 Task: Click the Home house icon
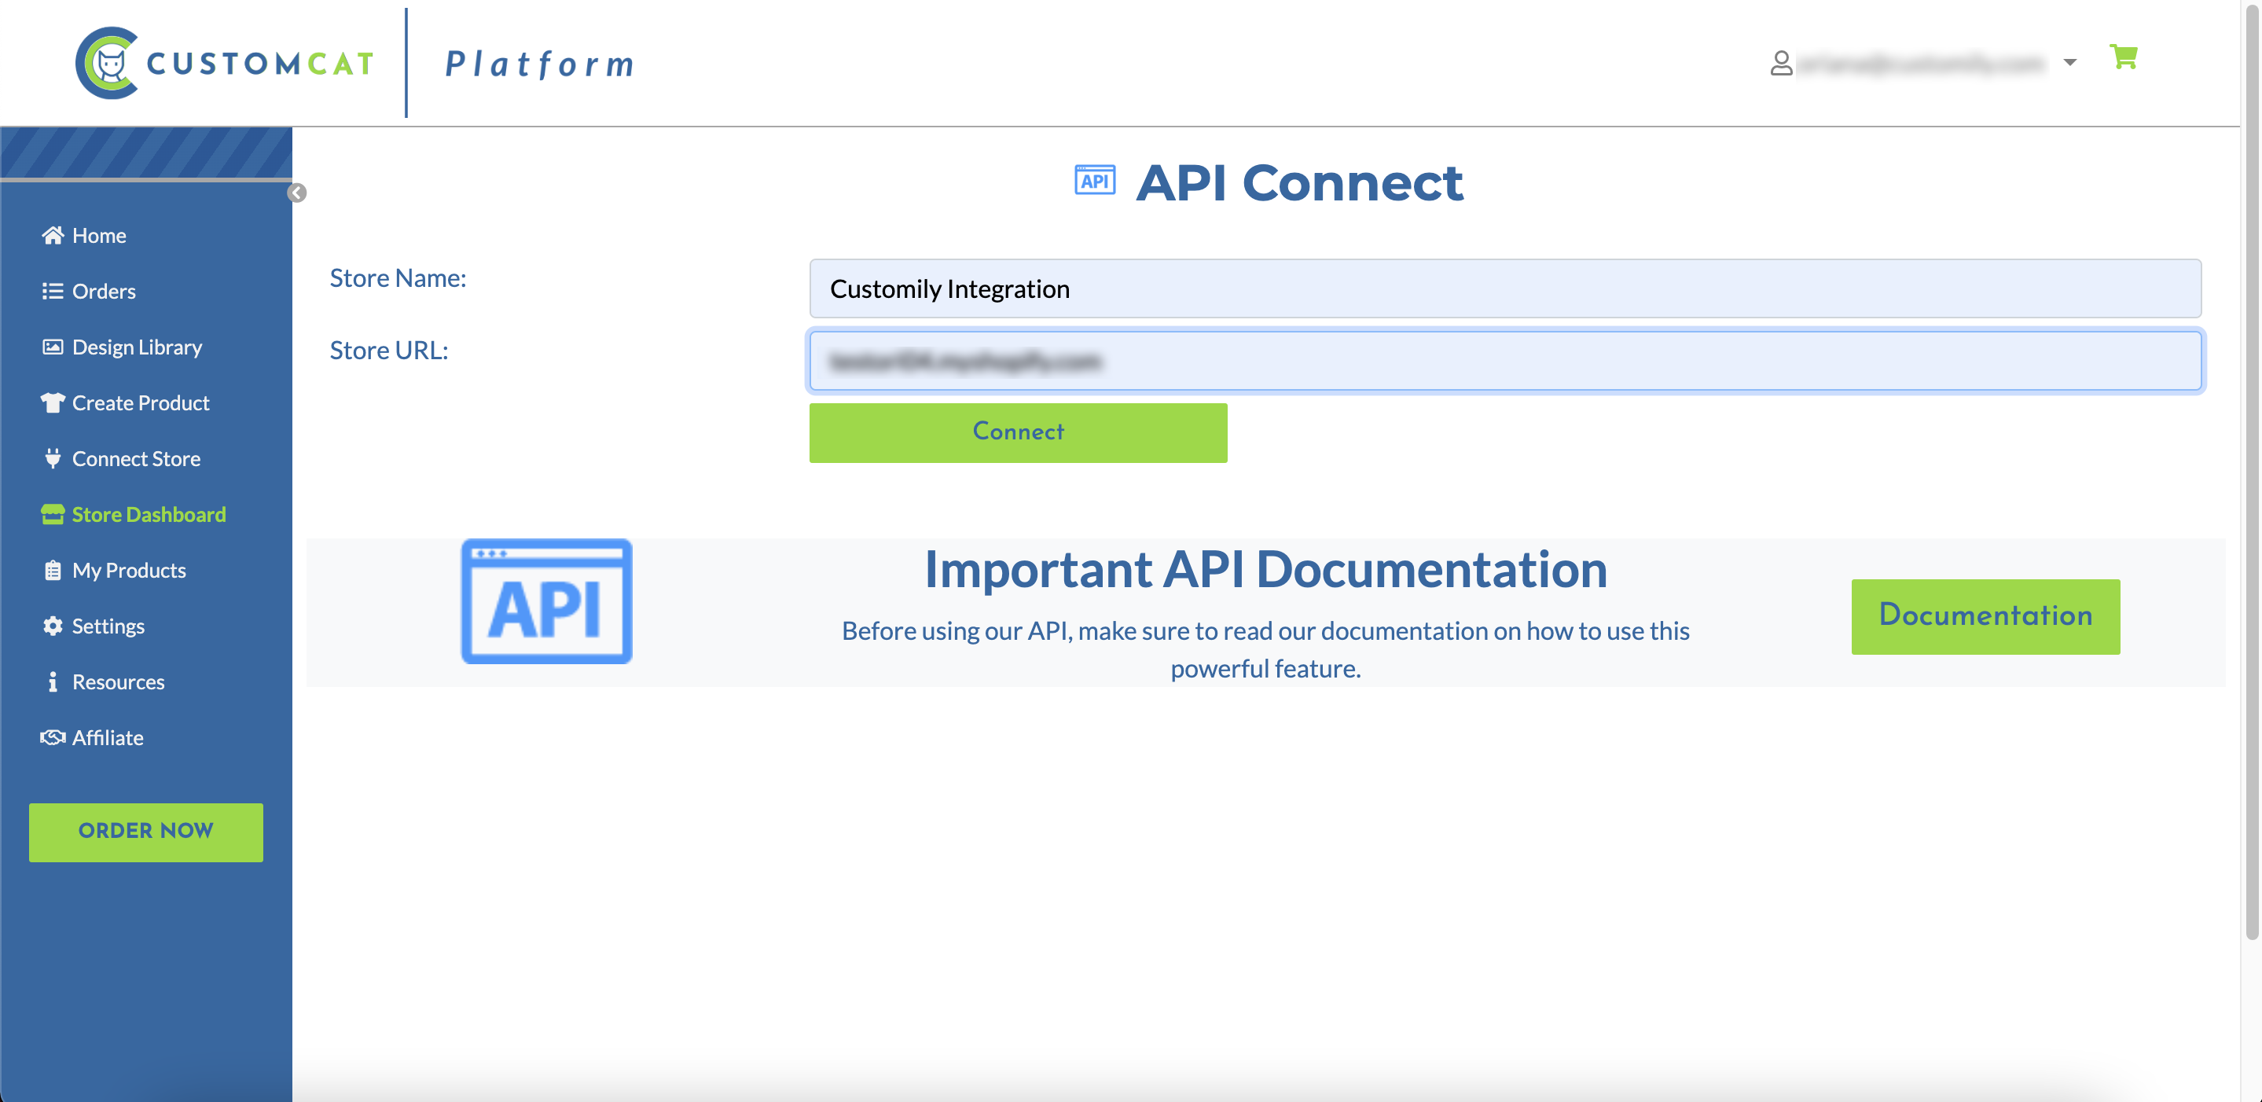click(53, 235)
